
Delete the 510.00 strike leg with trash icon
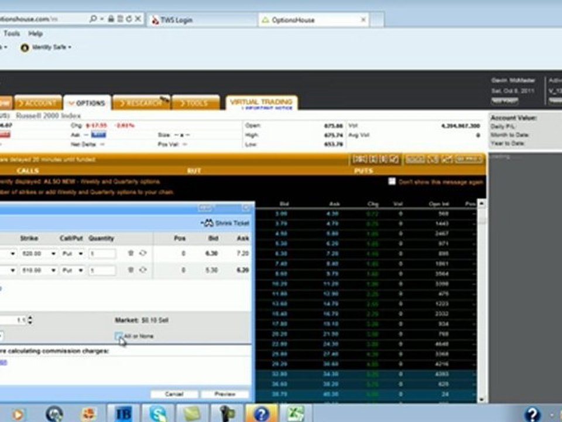131,270
